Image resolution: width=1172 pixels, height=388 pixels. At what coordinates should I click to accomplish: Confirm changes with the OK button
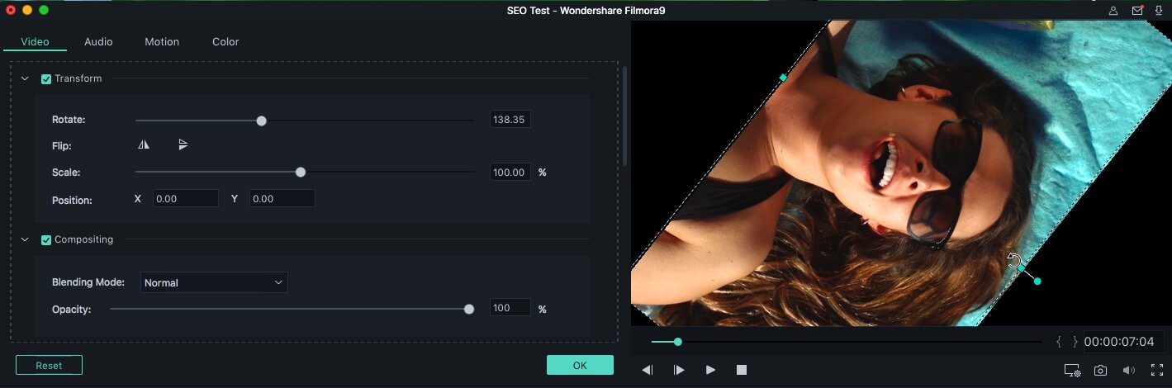pyautogui.click(x=580, y=365)
